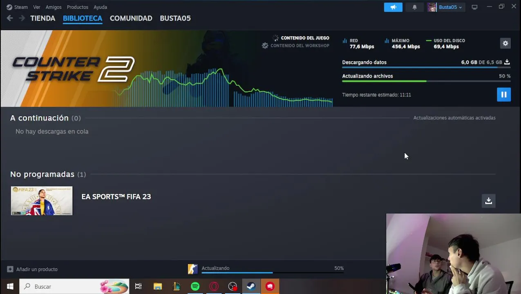This screenshot has height=294, width=521.
Task: Click the Buscar taskbar search box
Action: click(74, 287)
